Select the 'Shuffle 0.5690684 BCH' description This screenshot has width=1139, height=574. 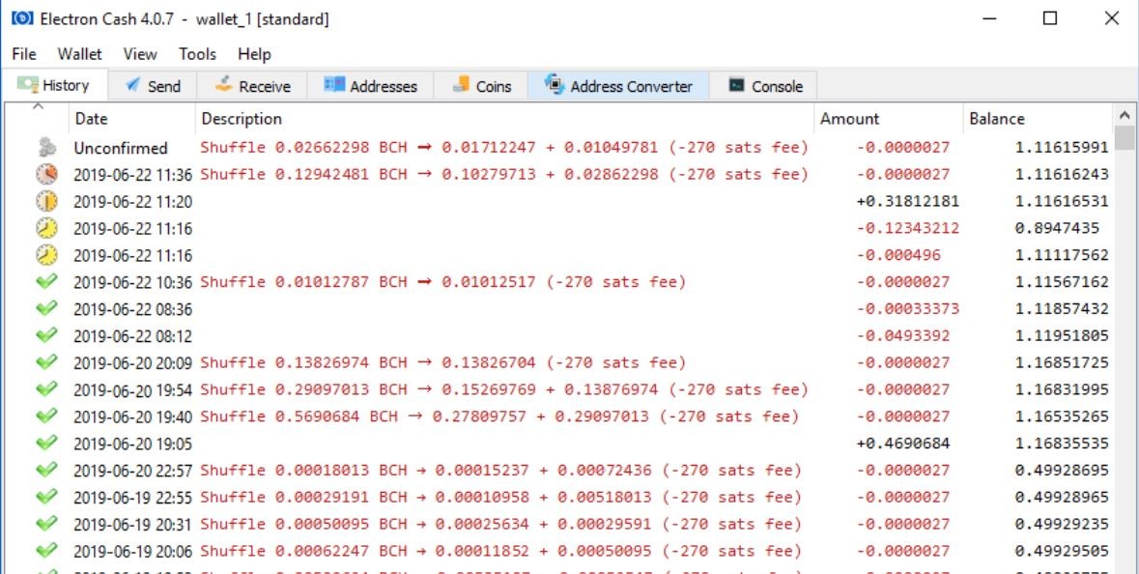pyautogui.click(x=499, y=416)
